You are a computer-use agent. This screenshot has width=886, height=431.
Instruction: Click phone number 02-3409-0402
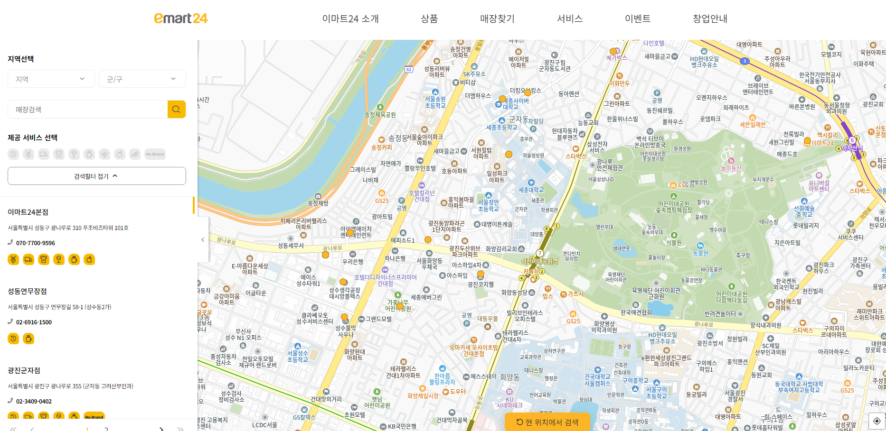(x=34, y=401)
